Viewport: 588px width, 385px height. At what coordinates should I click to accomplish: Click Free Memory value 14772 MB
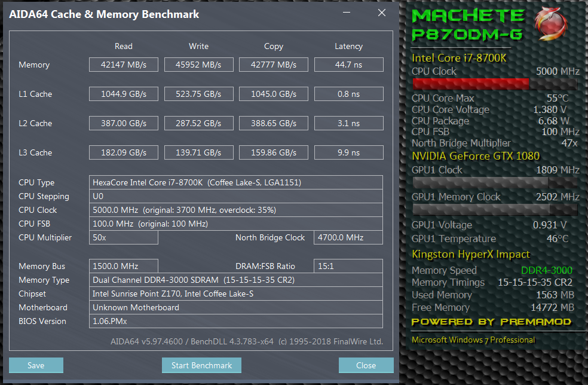pyautogui.click(x=552, y=307)
